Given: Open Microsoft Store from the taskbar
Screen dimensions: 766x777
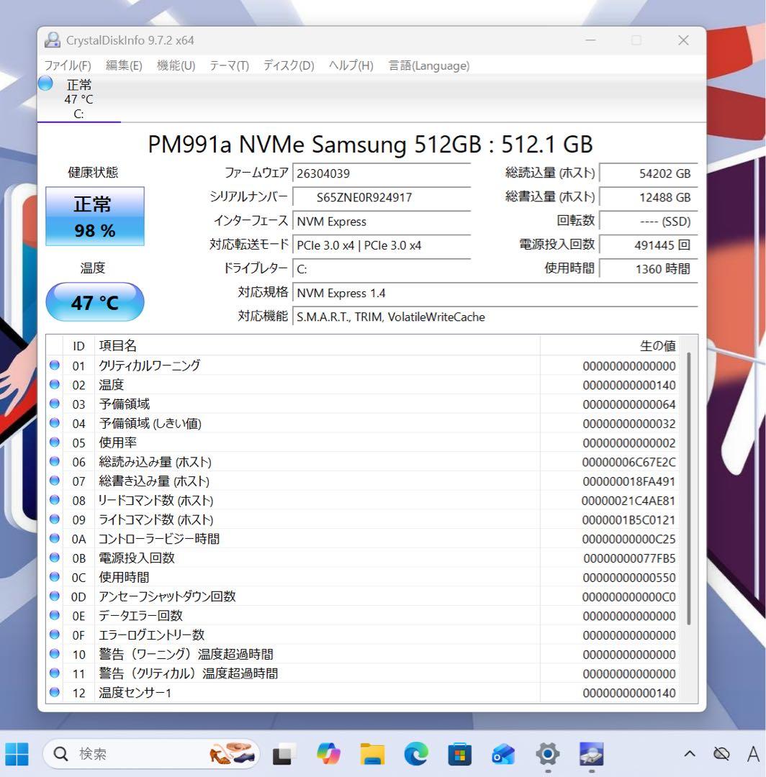Looking at the screenshot, I should [459, 754].
